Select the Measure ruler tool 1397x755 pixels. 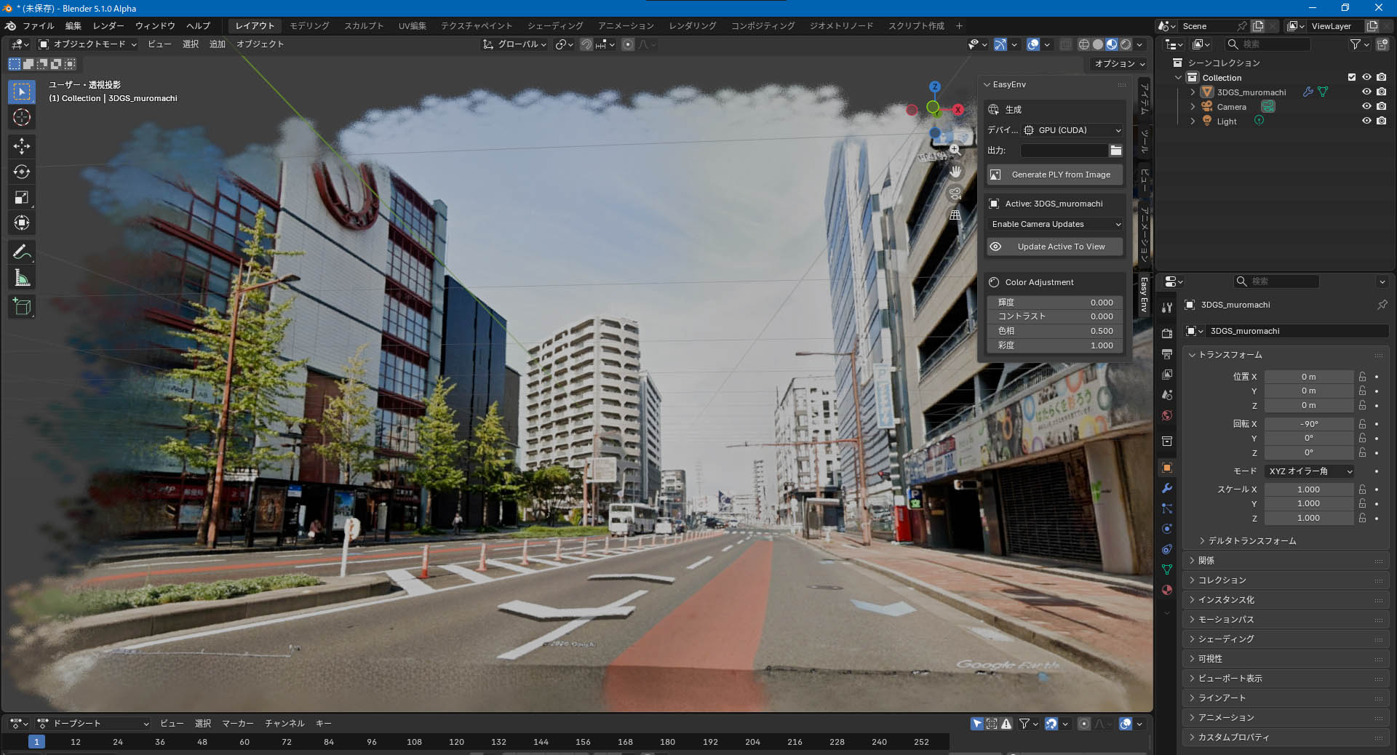pos(22,278)
